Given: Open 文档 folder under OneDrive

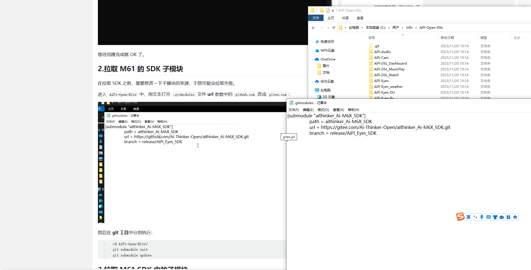Looking at the screenshot, I should coord(326,73).
